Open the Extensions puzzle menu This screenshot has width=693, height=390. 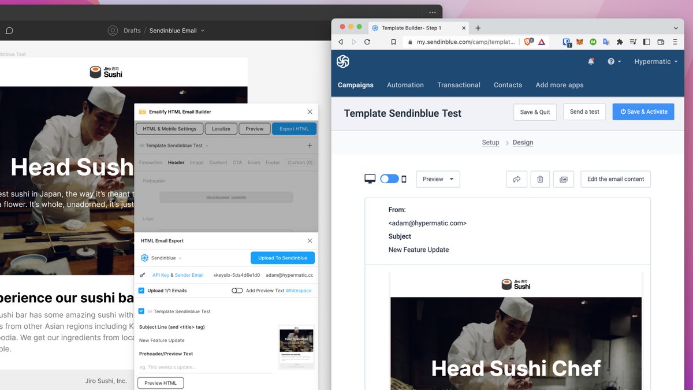click(x=620, y=42)
